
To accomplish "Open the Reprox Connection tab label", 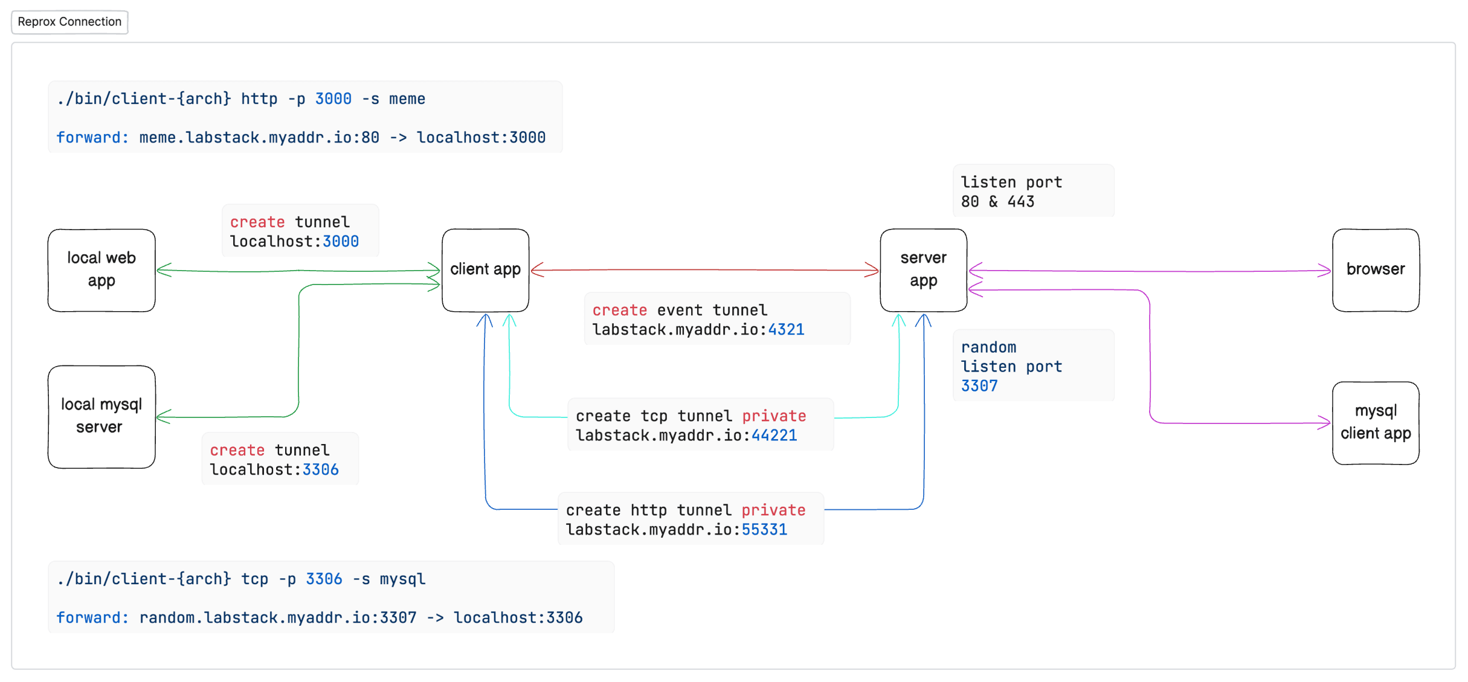I will pos(69,22).
